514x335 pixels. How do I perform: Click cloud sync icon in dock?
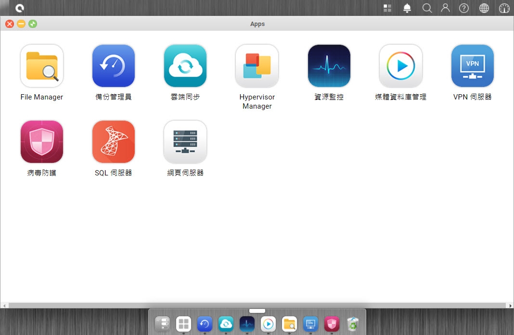[226, 324]
